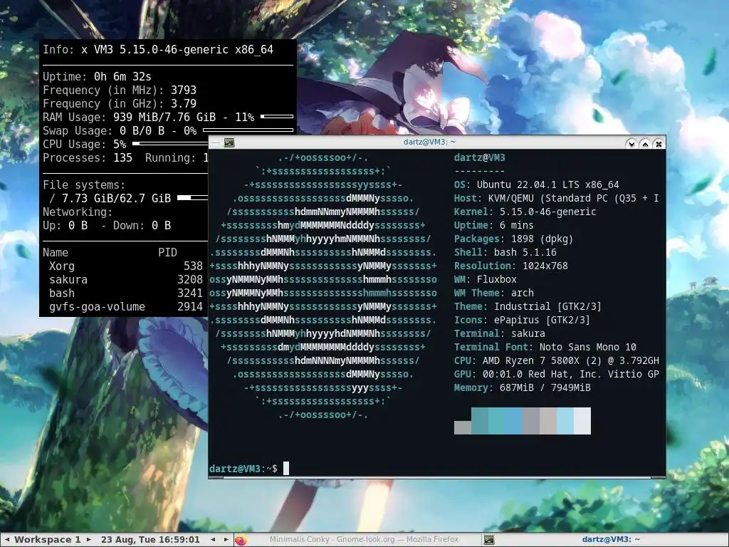Click the WM Theme: arch line

click(x=494, y=293)
